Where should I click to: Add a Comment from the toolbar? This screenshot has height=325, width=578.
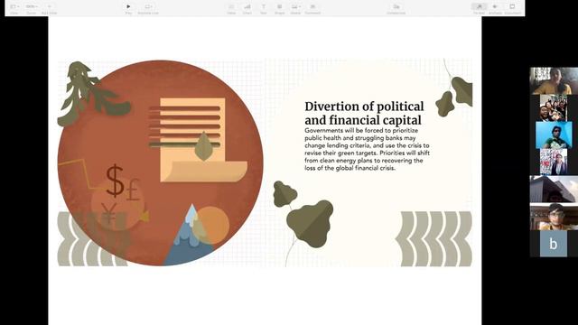point(312,8)
